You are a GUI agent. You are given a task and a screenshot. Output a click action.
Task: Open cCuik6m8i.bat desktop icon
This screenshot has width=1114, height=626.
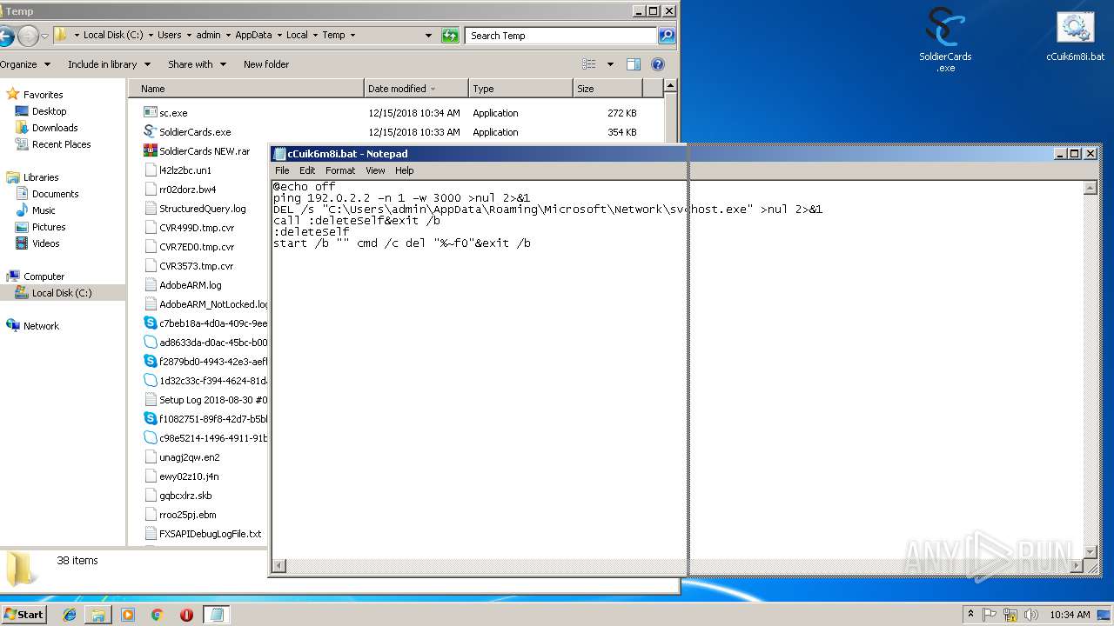(x=1075, y=37)
